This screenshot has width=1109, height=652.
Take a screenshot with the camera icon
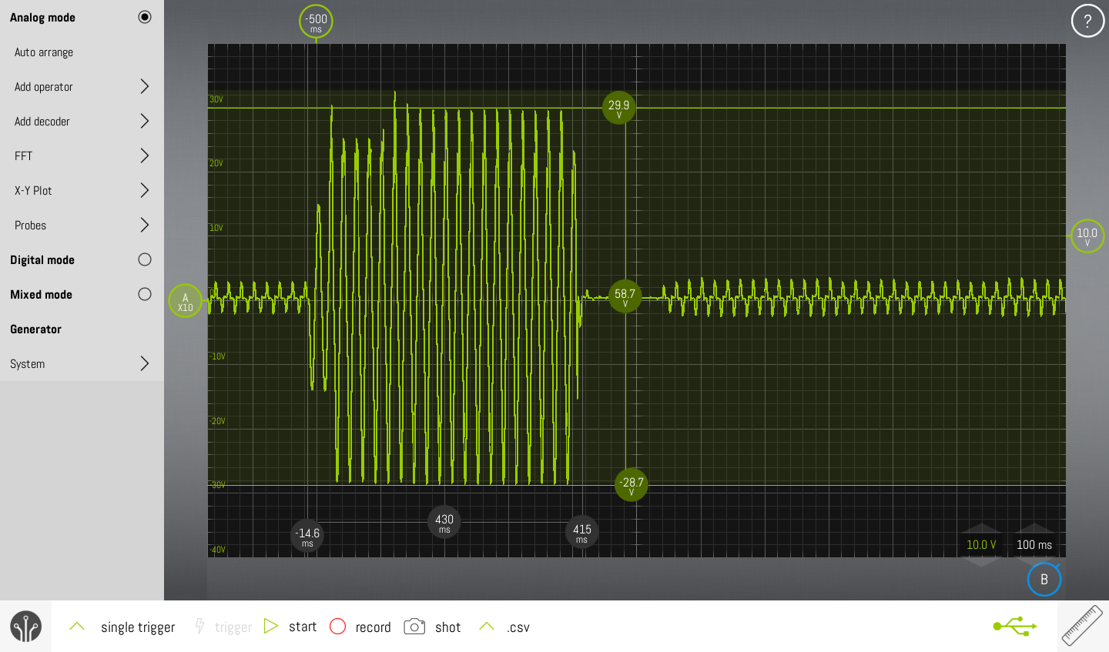(x=414, y=627)
